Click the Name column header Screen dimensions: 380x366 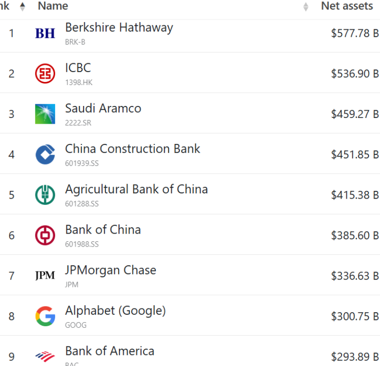pos(53,6)
